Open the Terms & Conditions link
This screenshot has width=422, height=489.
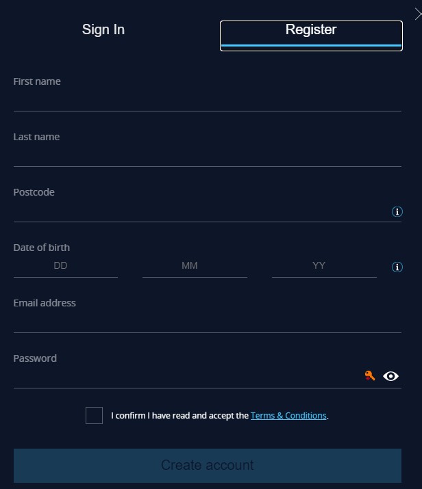click(x=288, y=415)
